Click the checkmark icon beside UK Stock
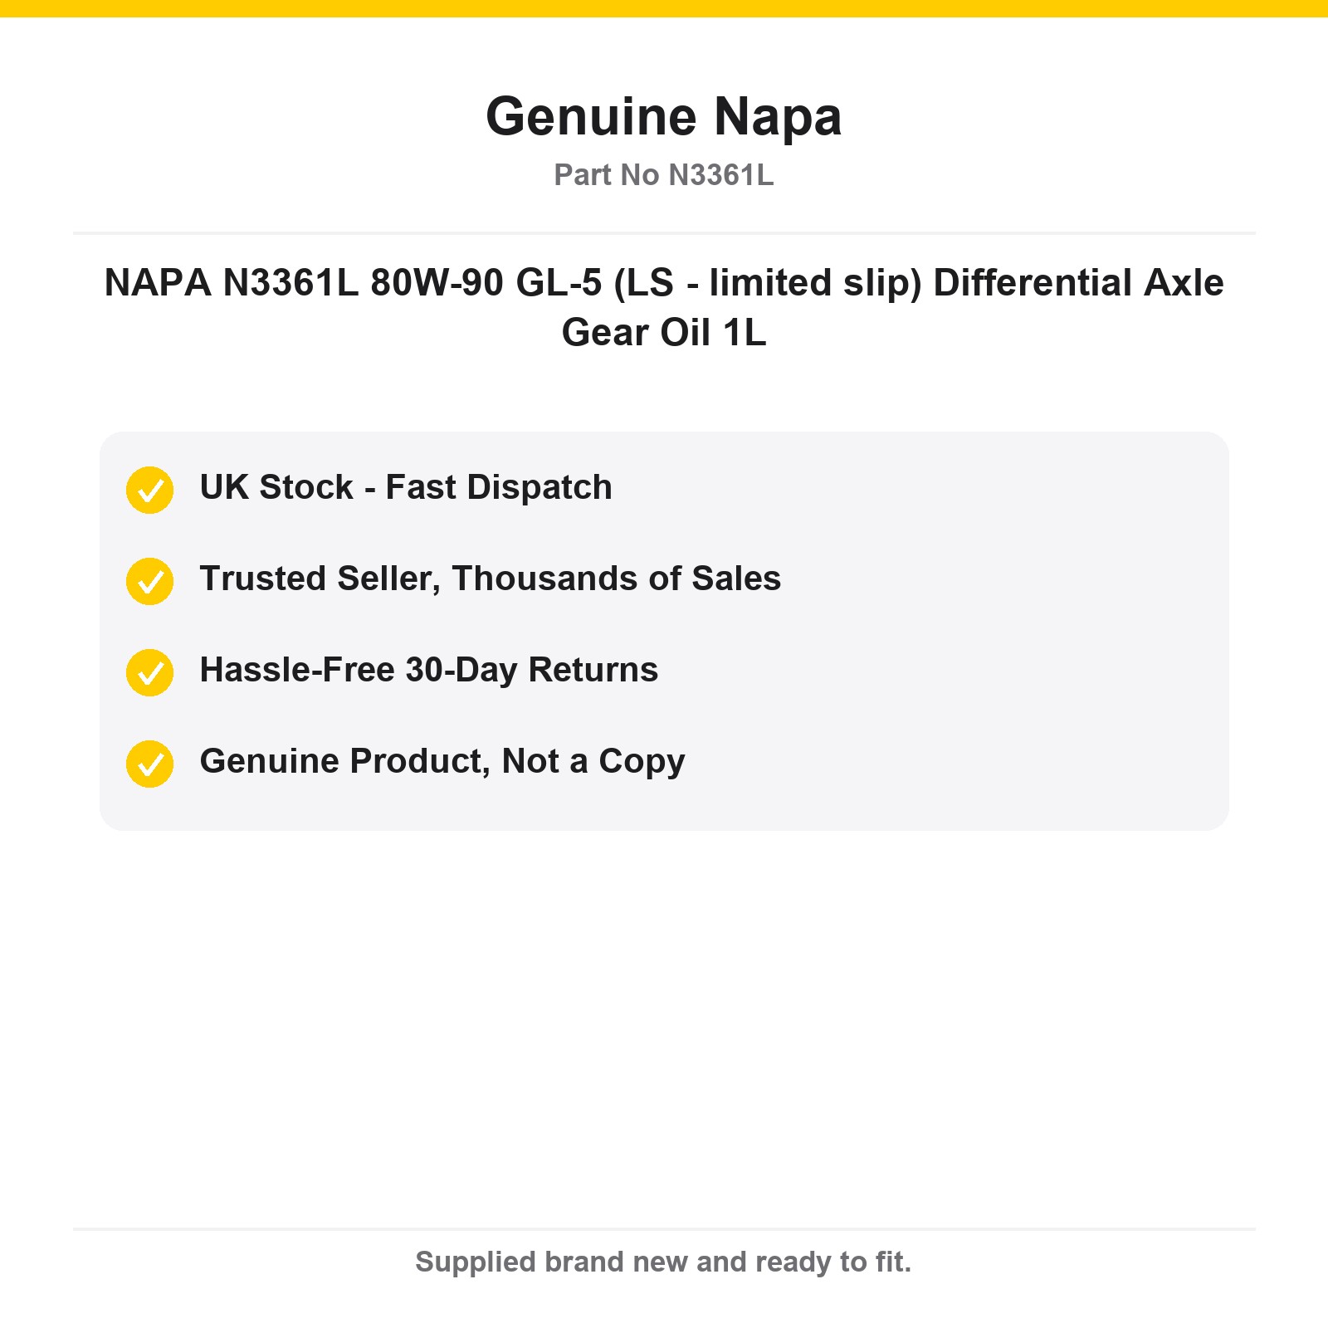The height and width of the screenshot is (1328, 1328). point(149,490)
